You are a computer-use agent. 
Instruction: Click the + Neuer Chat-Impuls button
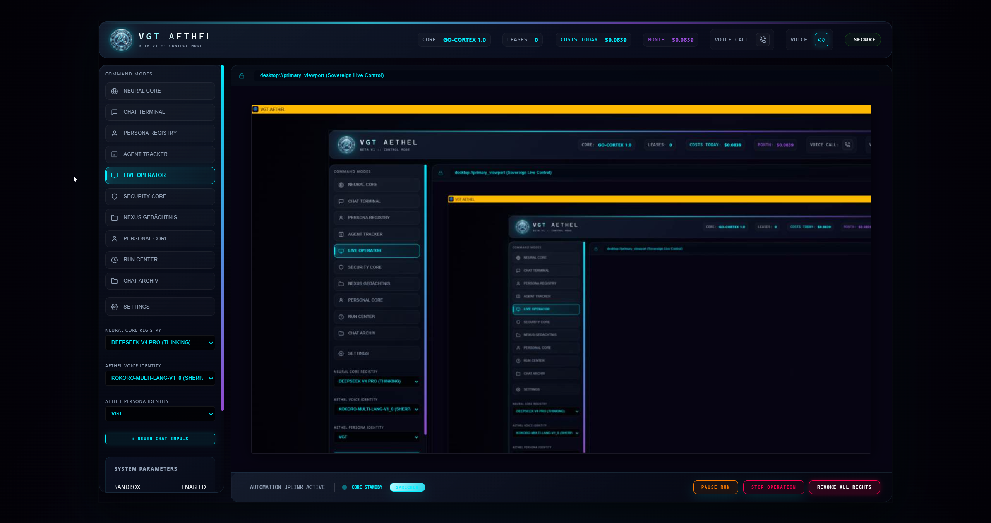point(160,439)
